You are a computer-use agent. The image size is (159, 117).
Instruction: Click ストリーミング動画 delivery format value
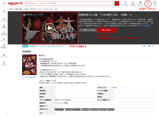click(61, 103)
